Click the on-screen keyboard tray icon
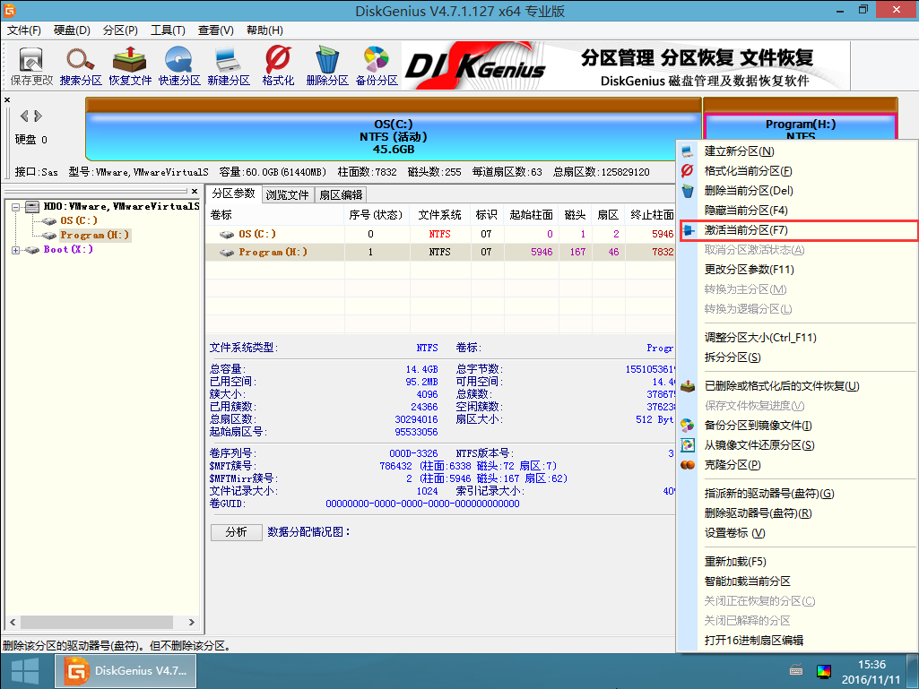The image size is (919, 689). (x=796, y=670)
